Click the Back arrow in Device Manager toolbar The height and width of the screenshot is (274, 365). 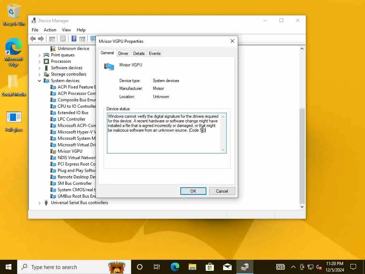pos(33,39)
